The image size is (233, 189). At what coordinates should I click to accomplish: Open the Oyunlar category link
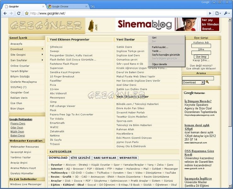56,165
